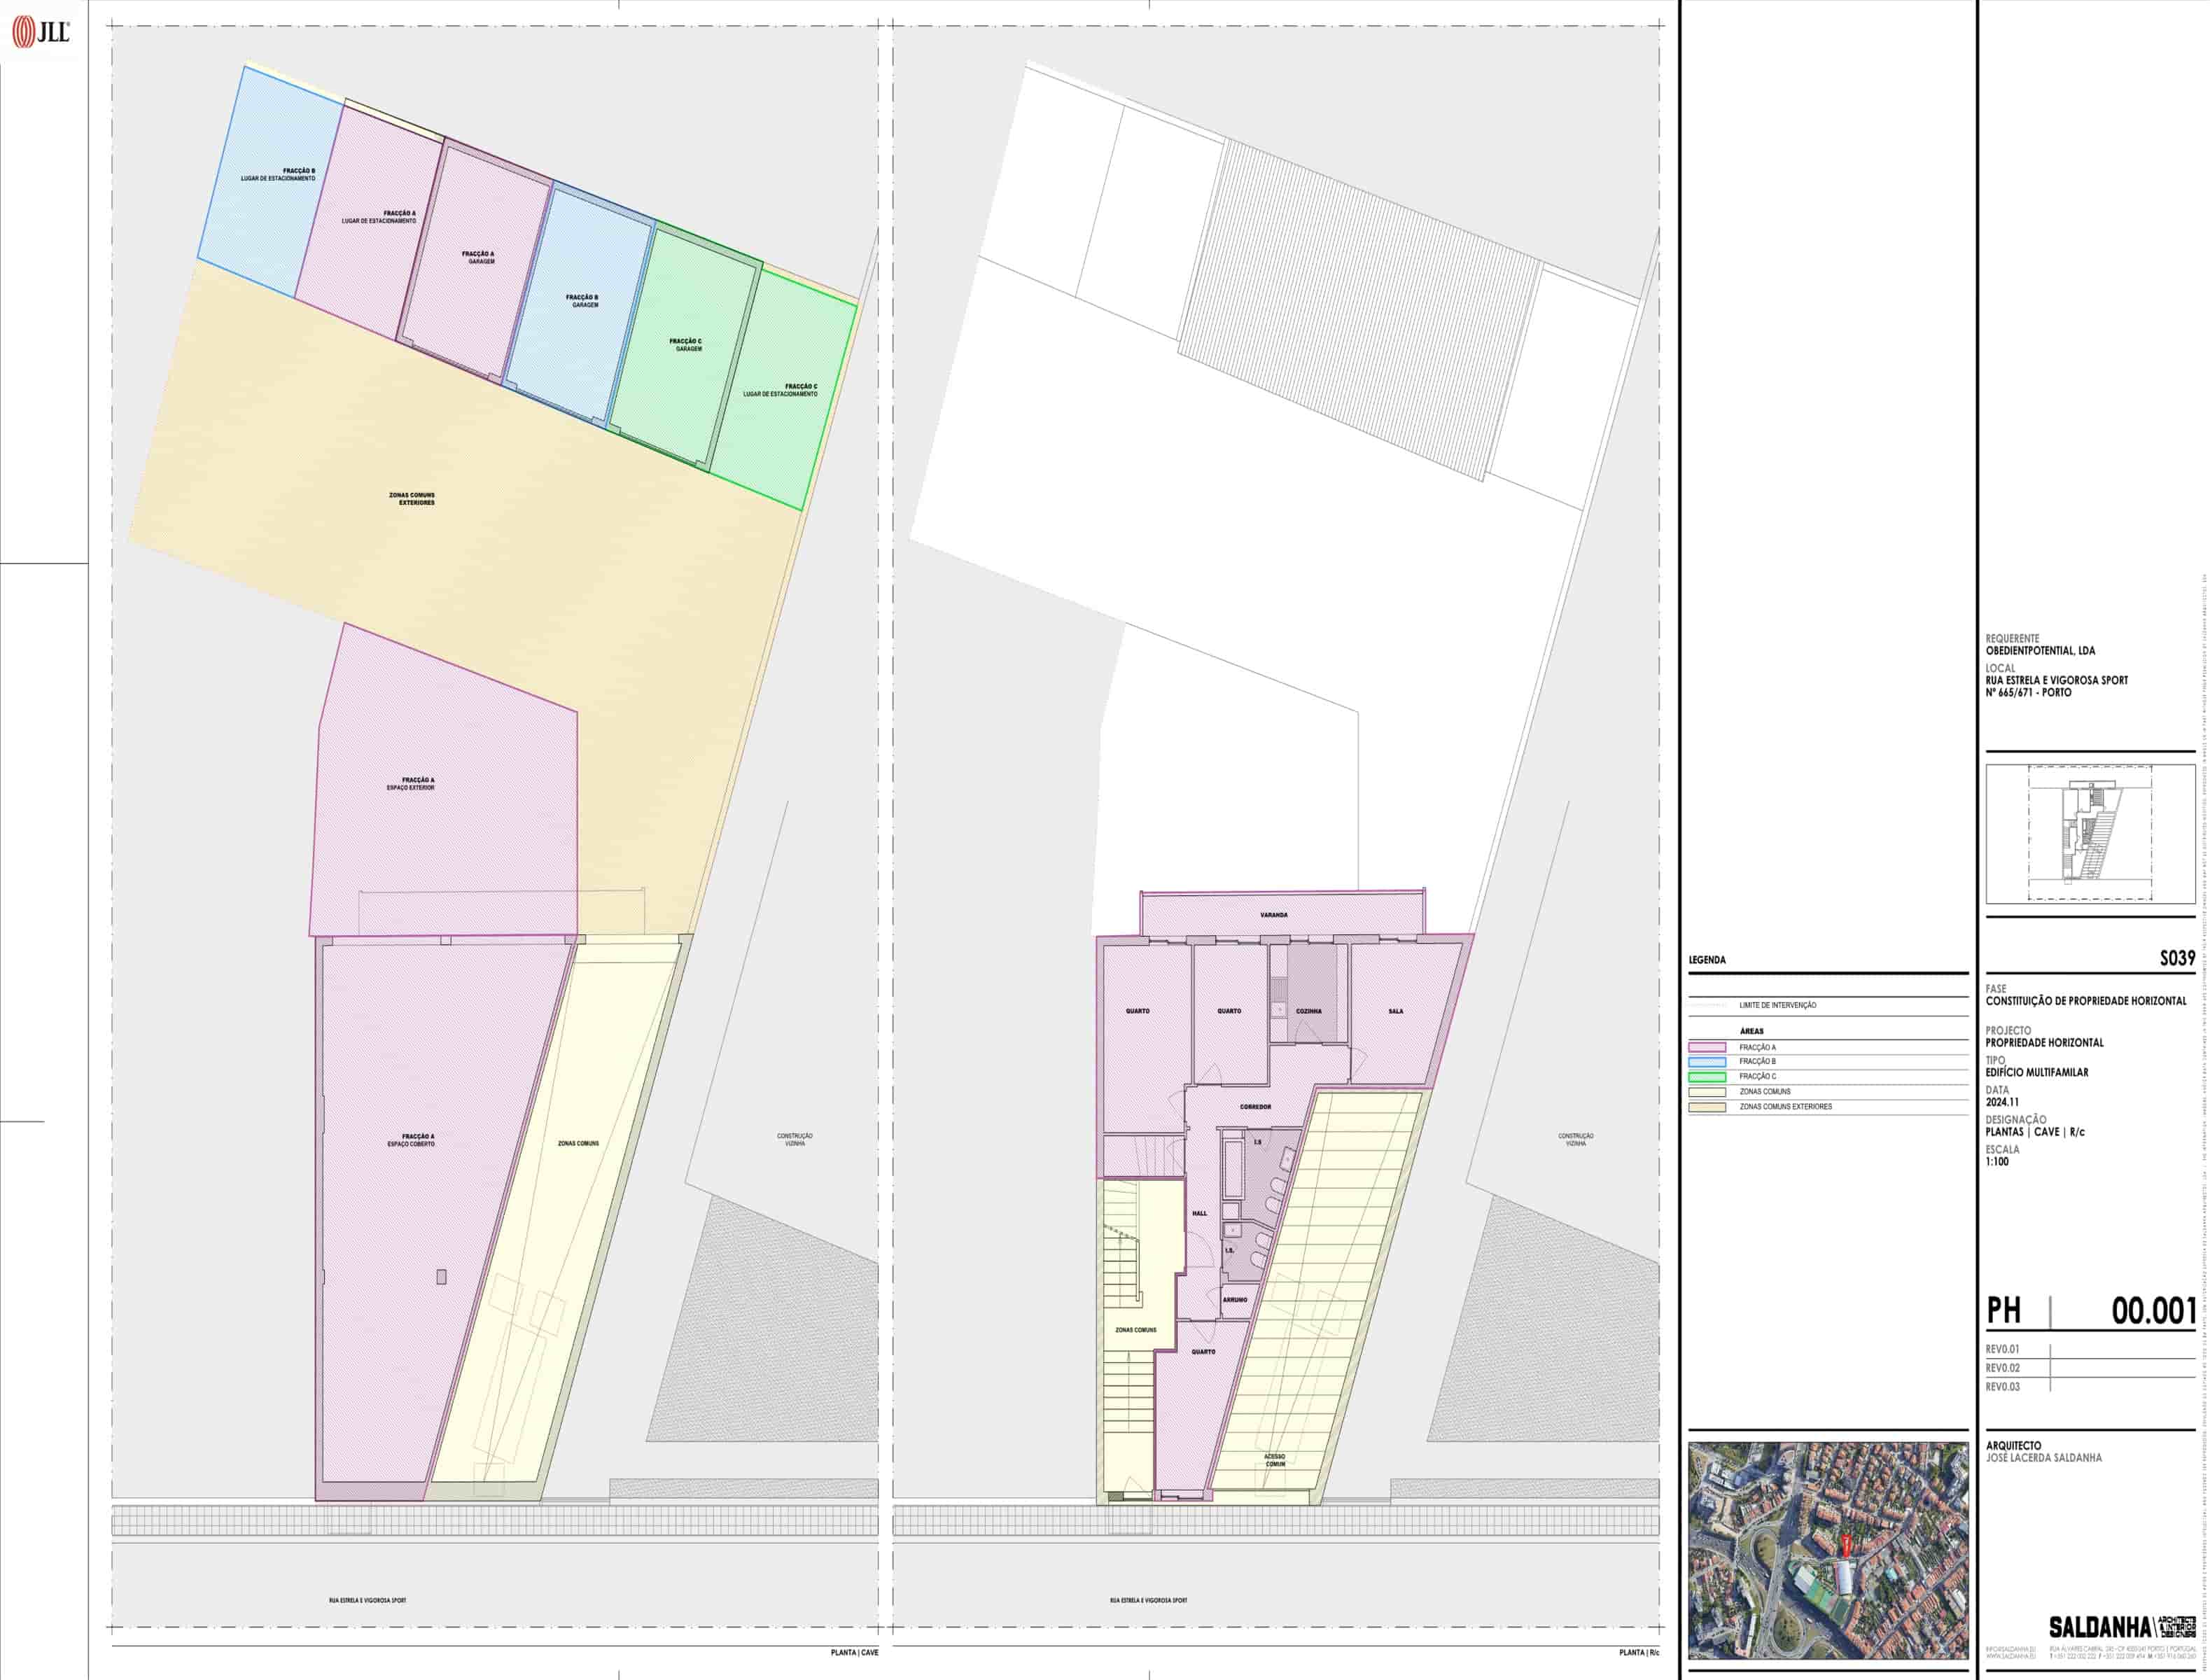
Task: Click the drawing number '00.001'
Action: point(2153,1311)
